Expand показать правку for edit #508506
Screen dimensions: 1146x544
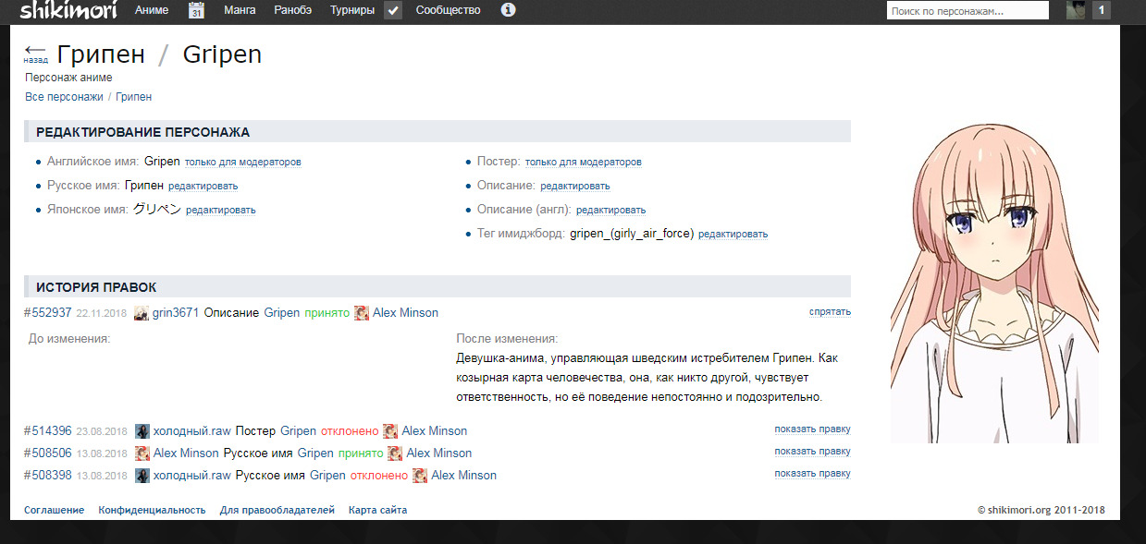tap(812, 452)
